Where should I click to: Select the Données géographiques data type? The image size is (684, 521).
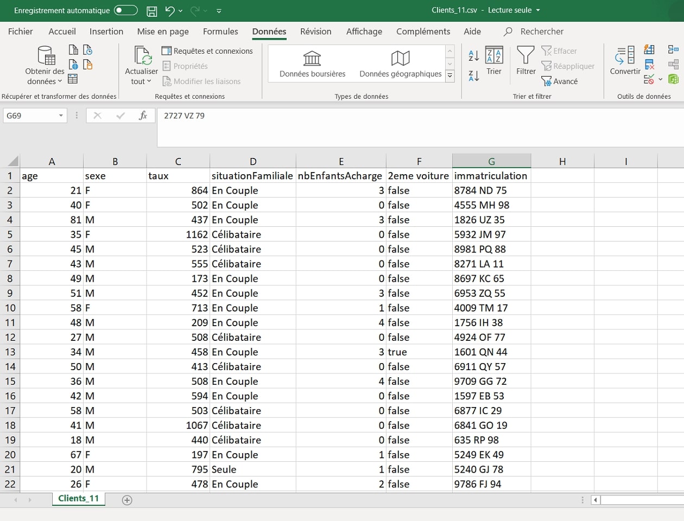pos(401,64)
